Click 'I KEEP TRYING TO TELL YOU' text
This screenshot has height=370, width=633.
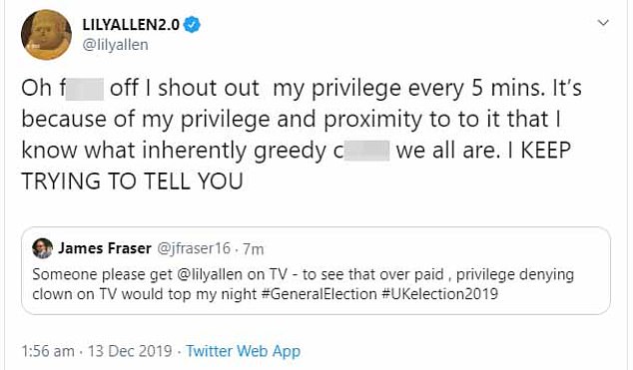[x=296, y=166]
